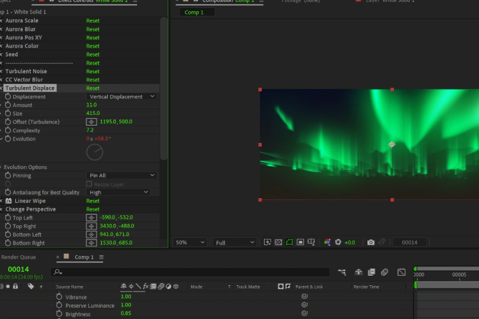Click the Comp 1 viewer breadcrumb tab
Viewport: 479px width, 319px height.
click(194, 12)
